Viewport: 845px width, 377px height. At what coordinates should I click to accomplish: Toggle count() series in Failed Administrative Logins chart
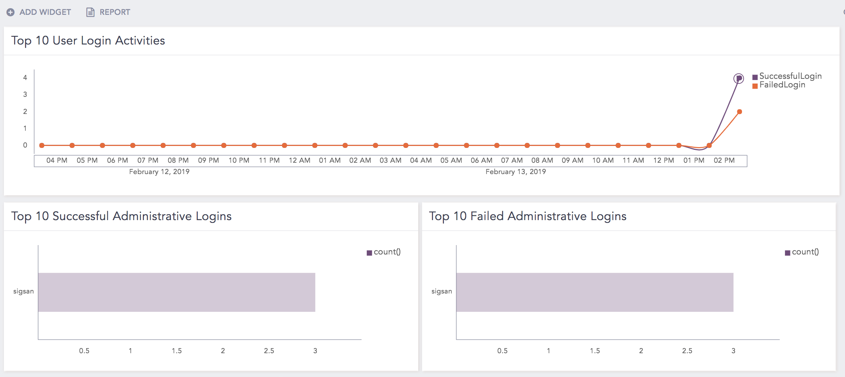[x=804, y=252]
